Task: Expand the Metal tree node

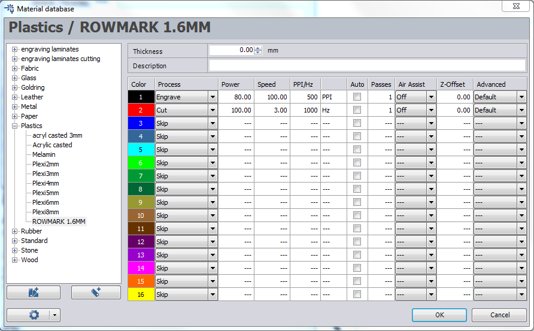Action: [14, 107]
